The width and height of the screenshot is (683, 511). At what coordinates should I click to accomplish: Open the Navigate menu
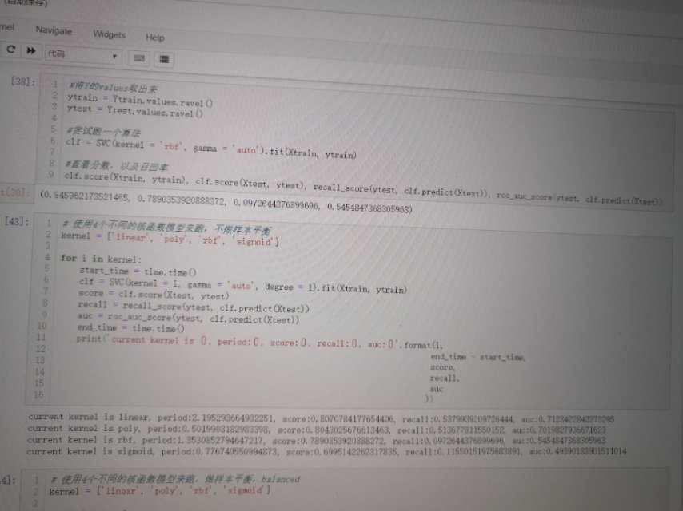(x=54, y=30)
